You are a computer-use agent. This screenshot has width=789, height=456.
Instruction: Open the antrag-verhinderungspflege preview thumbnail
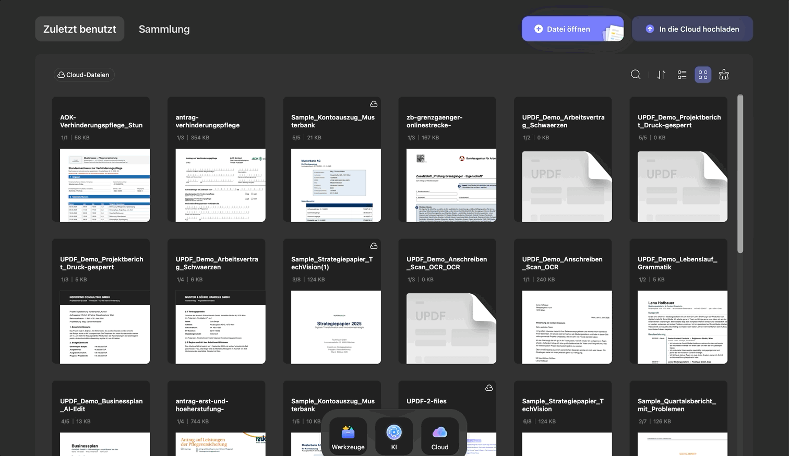pyautogui.click(x=221, y=185)
